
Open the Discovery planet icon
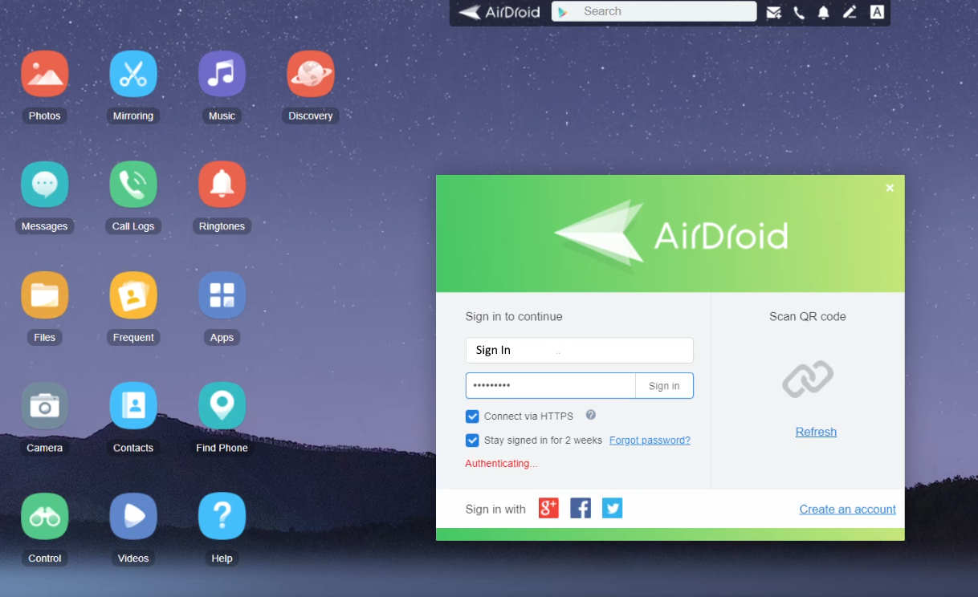click(x=311, y=74)
